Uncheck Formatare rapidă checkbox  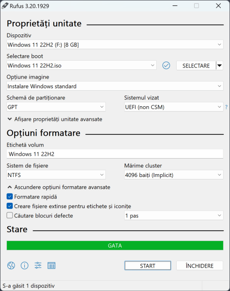click(x=10, y=196)
